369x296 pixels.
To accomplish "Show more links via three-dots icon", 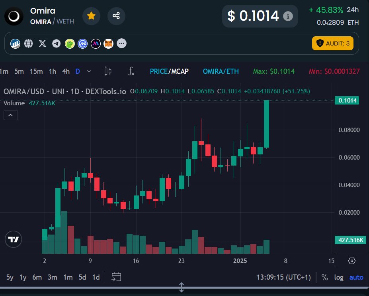I will click(122, 43).
